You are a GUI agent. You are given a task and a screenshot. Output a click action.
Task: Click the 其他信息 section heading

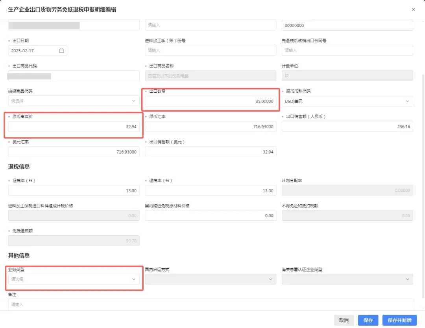pos(19,255)
